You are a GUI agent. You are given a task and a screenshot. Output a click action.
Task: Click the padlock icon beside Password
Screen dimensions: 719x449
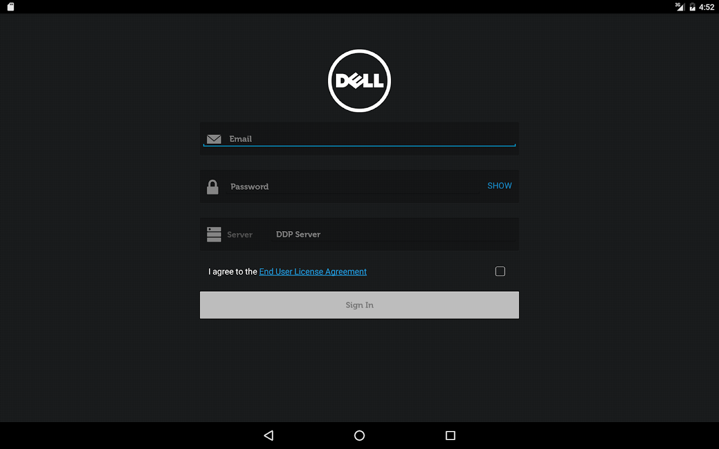click(x=212, y=187)
